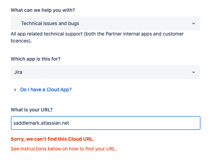
Task: Click the 'All app related technical support' description
Action: point(97,34)
